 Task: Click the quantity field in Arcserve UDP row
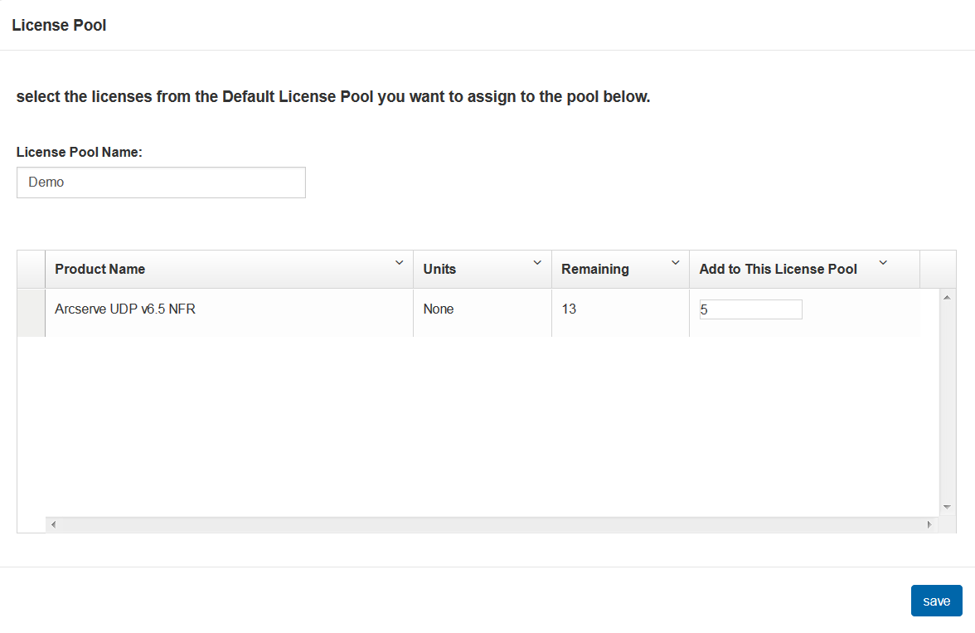pos(750,309)
